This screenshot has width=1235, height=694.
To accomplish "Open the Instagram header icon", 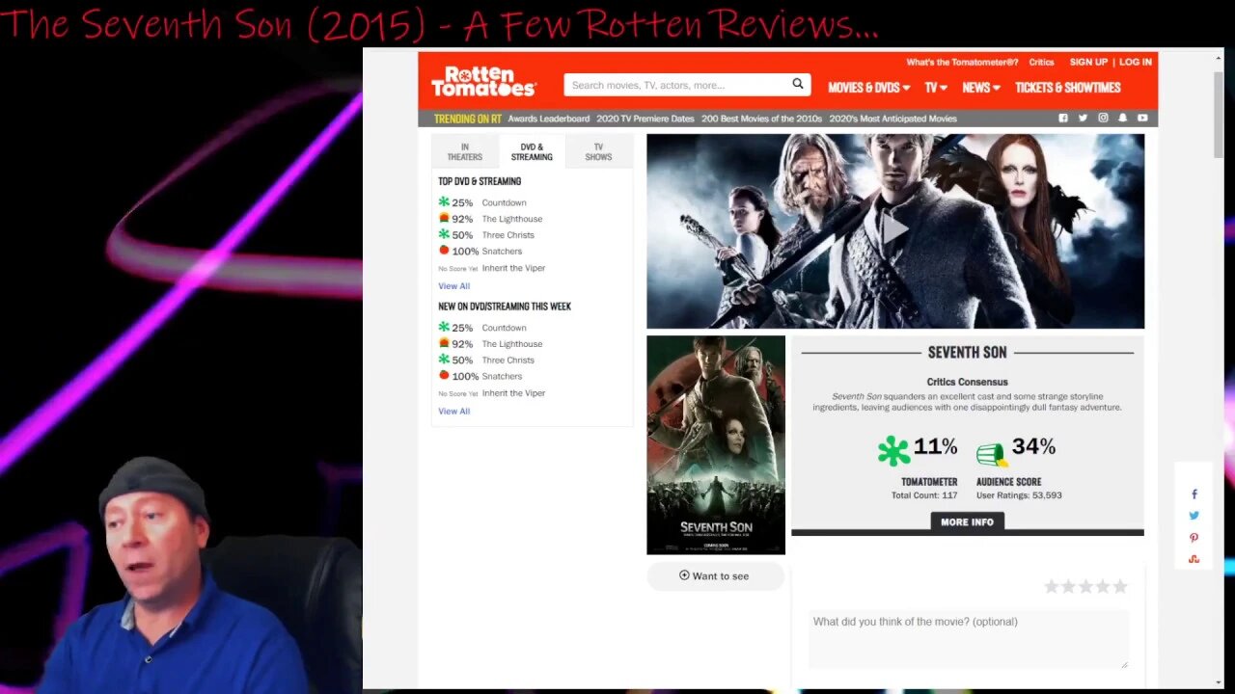I will click(x=1103, y=118).
